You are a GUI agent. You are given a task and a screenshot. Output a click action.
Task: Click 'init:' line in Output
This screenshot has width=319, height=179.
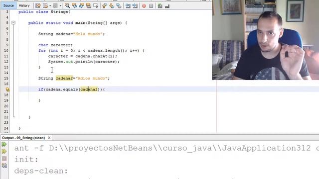[x=26, y=160]
